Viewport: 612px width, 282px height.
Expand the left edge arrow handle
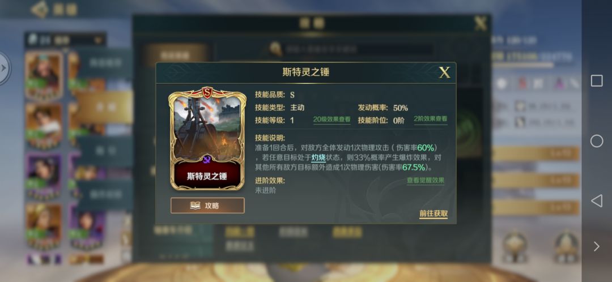coord(4,69)
